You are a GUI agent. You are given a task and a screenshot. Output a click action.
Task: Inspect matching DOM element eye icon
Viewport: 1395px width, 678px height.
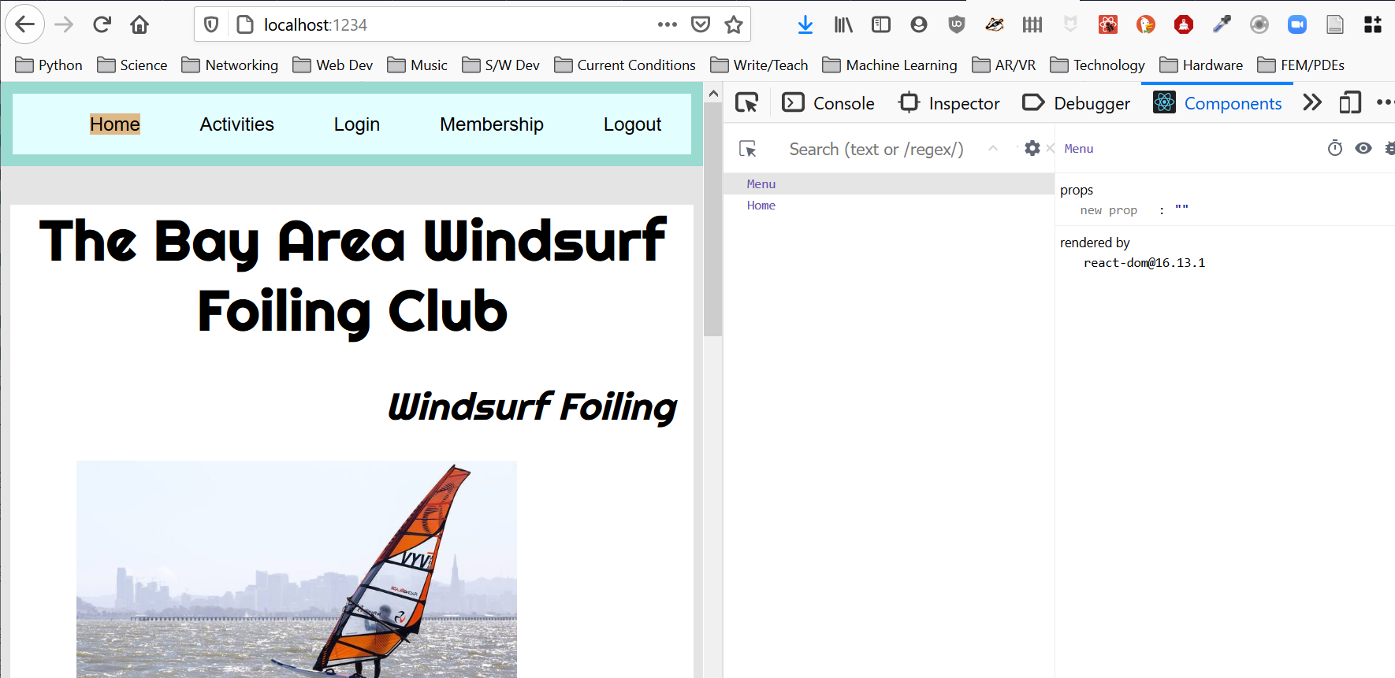point(1363,148)
